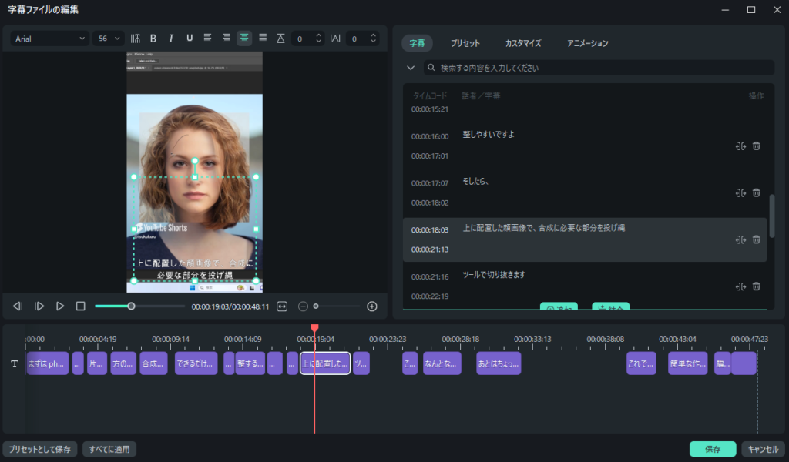Delete the 整しやすいですよ subtitle entry
Screen dimensions: 789x462
point(756,146)
